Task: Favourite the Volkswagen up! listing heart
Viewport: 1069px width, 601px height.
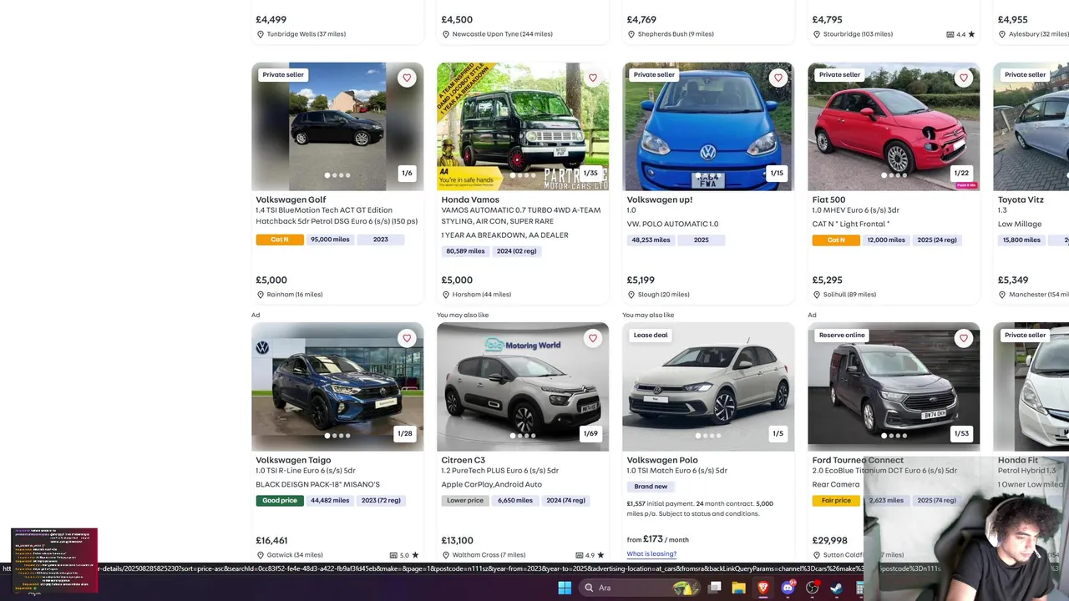Action: click(x=778, y=78)
